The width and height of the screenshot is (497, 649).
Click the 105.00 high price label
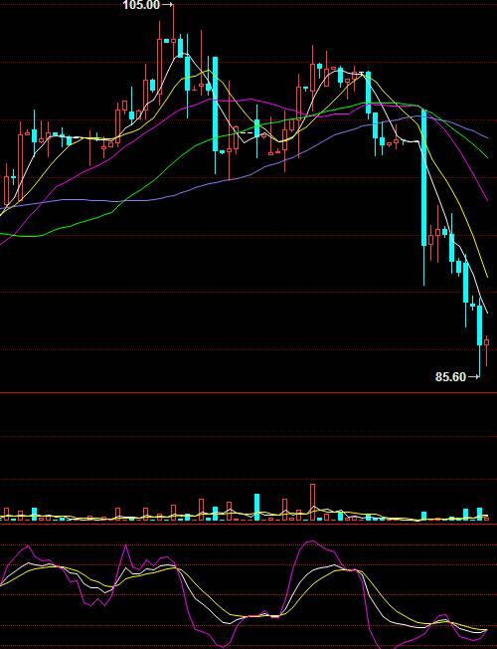141,5
